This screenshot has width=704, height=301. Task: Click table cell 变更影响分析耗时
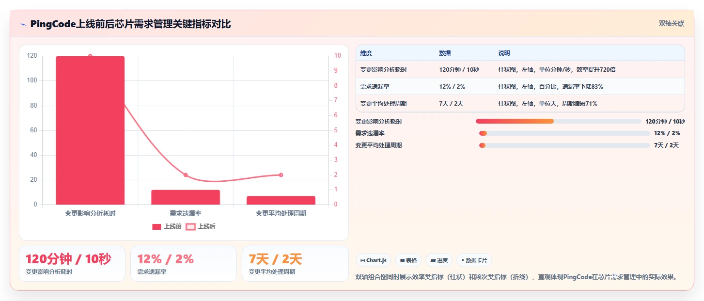[395, 70]
